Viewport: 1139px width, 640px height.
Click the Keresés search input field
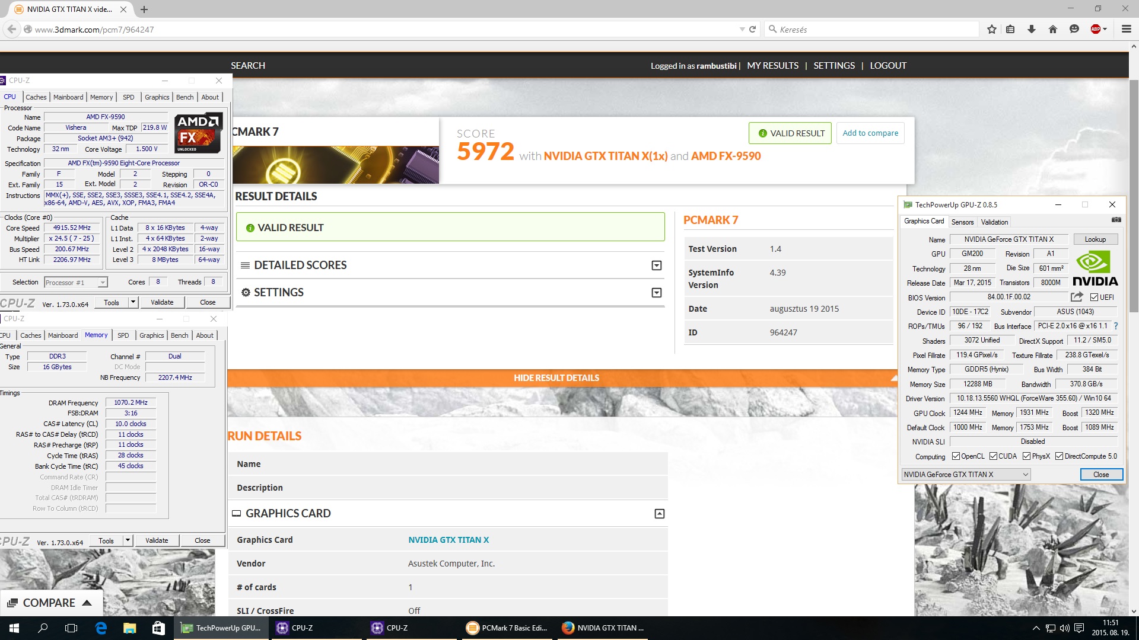871,29
